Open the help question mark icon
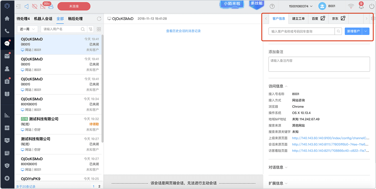Image resolution: width=376 pixels, height=189 pixels. pyautogui.click(x=272, y=6)
